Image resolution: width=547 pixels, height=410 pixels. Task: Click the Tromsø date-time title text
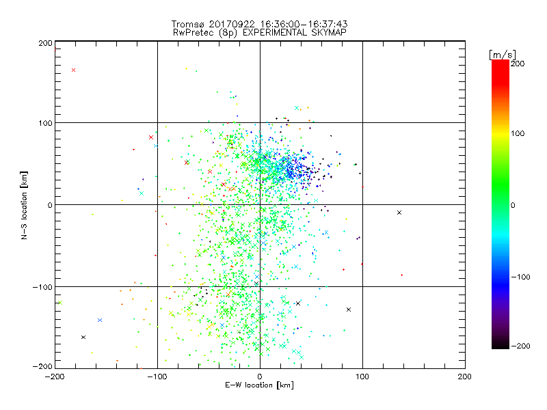[x=259, y=24]
